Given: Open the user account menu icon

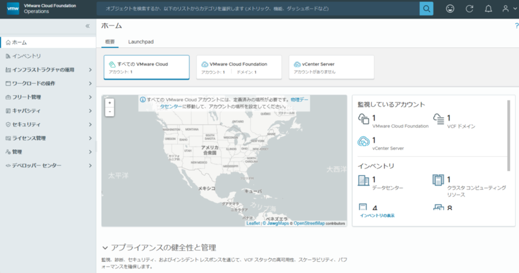Looking at the screenshot, I should [x=505, y=9].
